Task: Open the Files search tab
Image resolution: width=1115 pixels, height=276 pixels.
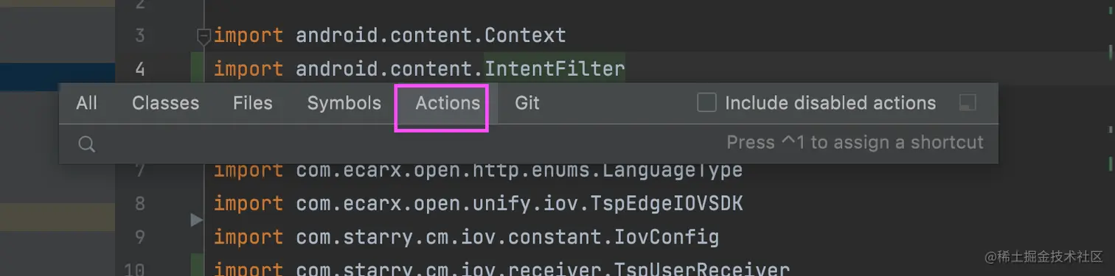Action: pyautogui.click(x=252, y=103)
